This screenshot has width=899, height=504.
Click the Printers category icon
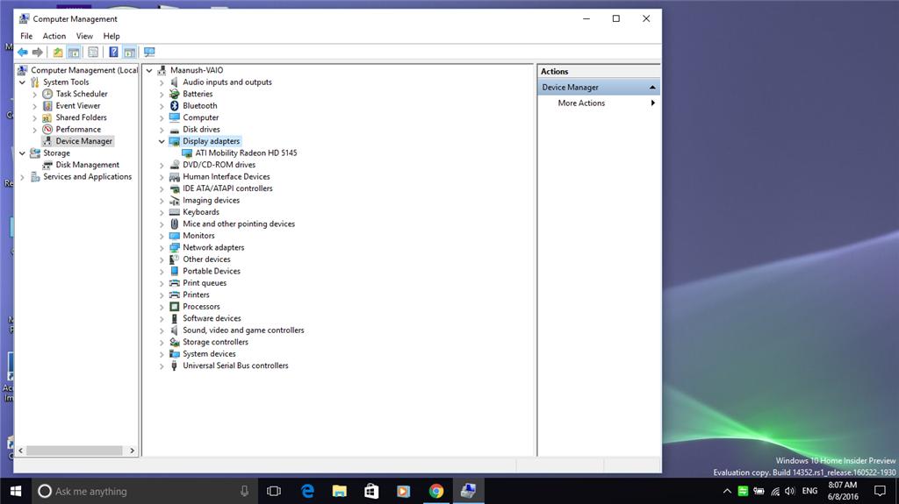pos(175,295)
